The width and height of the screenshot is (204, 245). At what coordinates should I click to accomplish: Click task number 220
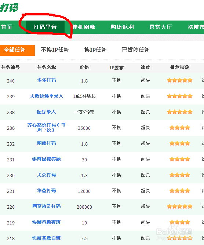click(11, 207)
